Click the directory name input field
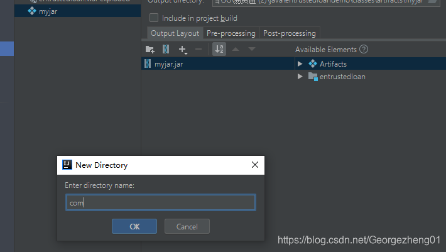This screenshot has width=446, height=252. pyautogui.click(x=161, y=202)
